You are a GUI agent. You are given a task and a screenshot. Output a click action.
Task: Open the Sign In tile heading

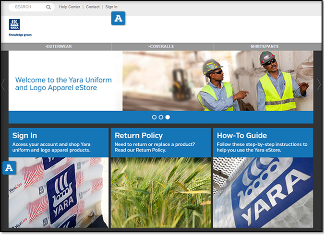pyautogui.click(x=25, y=136)
